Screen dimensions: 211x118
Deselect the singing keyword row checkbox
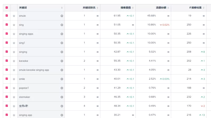pos(7,52)
